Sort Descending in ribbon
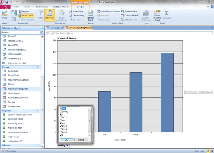This screenshot has height=153, width=214. click(x=77, y=16)
